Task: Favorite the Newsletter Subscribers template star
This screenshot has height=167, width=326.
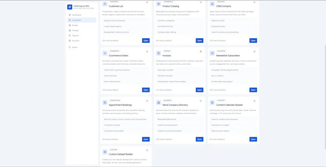Action: (254, 51)
